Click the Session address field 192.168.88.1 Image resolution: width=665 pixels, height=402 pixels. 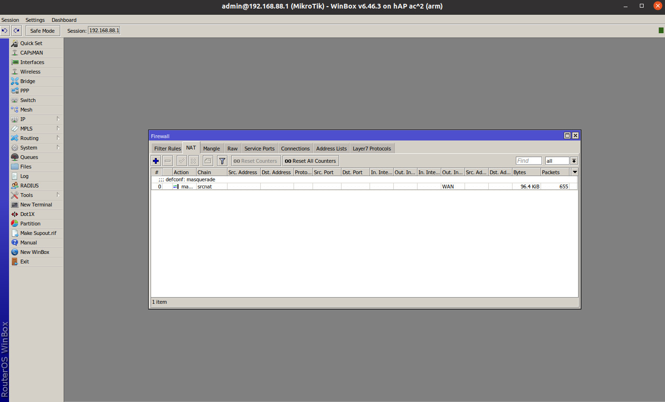pos(104,30)
